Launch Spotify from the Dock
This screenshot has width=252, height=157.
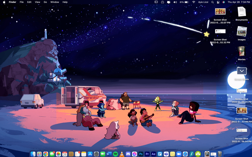pyautogui.click(x=115, y=154)
